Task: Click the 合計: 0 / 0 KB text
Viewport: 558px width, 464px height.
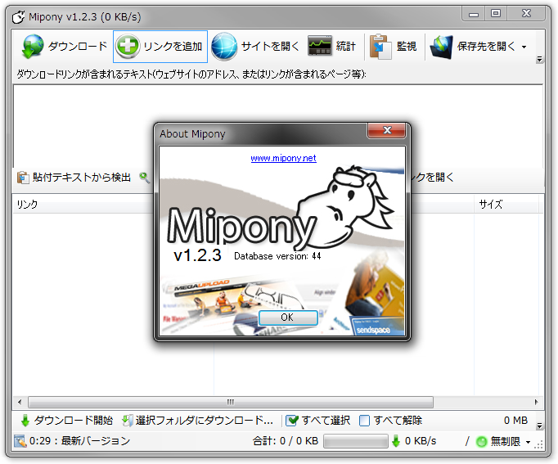Action: click(286, 441)
